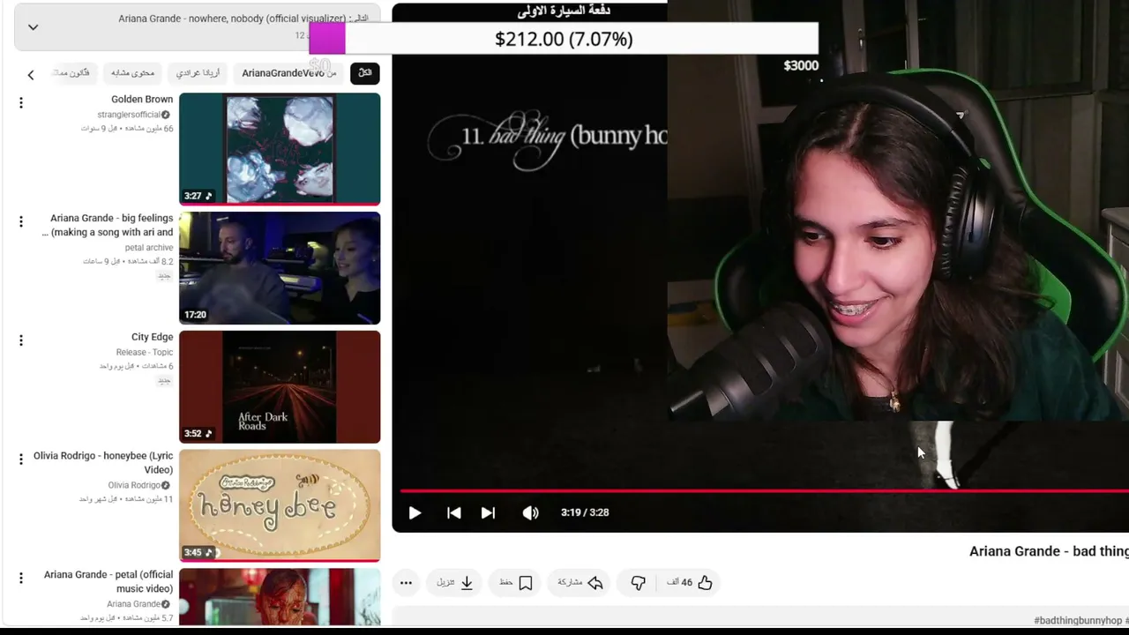This screenshot has width=1129, height=635.
Task: Open the 'Golden Brown' video title
Action: 142,100
